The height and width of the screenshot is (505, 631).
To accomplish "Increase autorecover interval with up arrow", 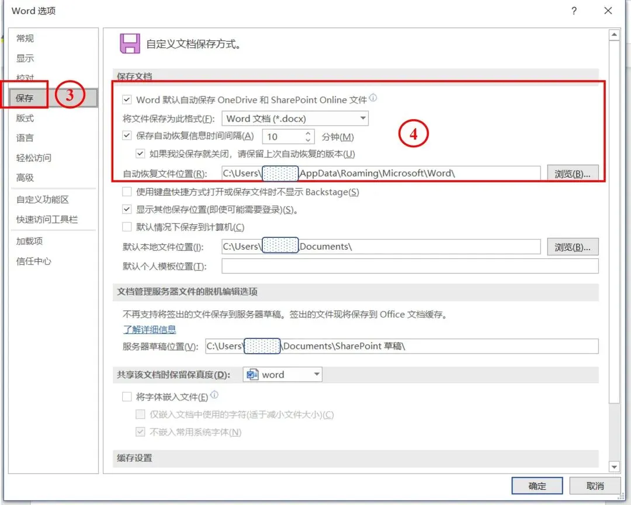I will [308, 133].
